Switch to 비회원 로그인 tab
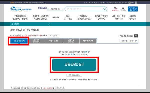This screenshot has height=93, width=150. pyautogui.click(x=88, y=41)
